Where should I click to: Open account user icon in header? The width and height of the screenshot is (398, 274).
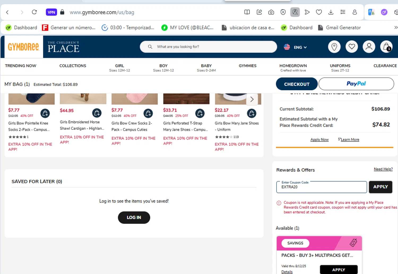[369, 47]
